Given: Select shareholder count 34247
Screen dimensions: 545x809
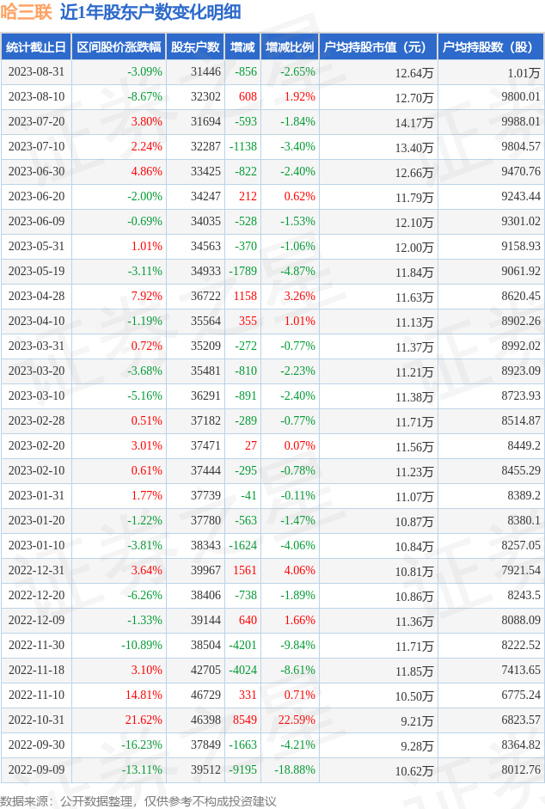Looking at the screenshot, I should (205, 196).
